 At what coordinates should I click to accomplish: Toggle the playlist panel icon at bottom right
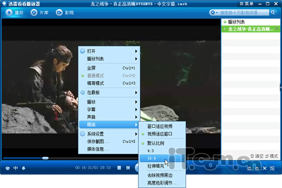click(272, 168)
